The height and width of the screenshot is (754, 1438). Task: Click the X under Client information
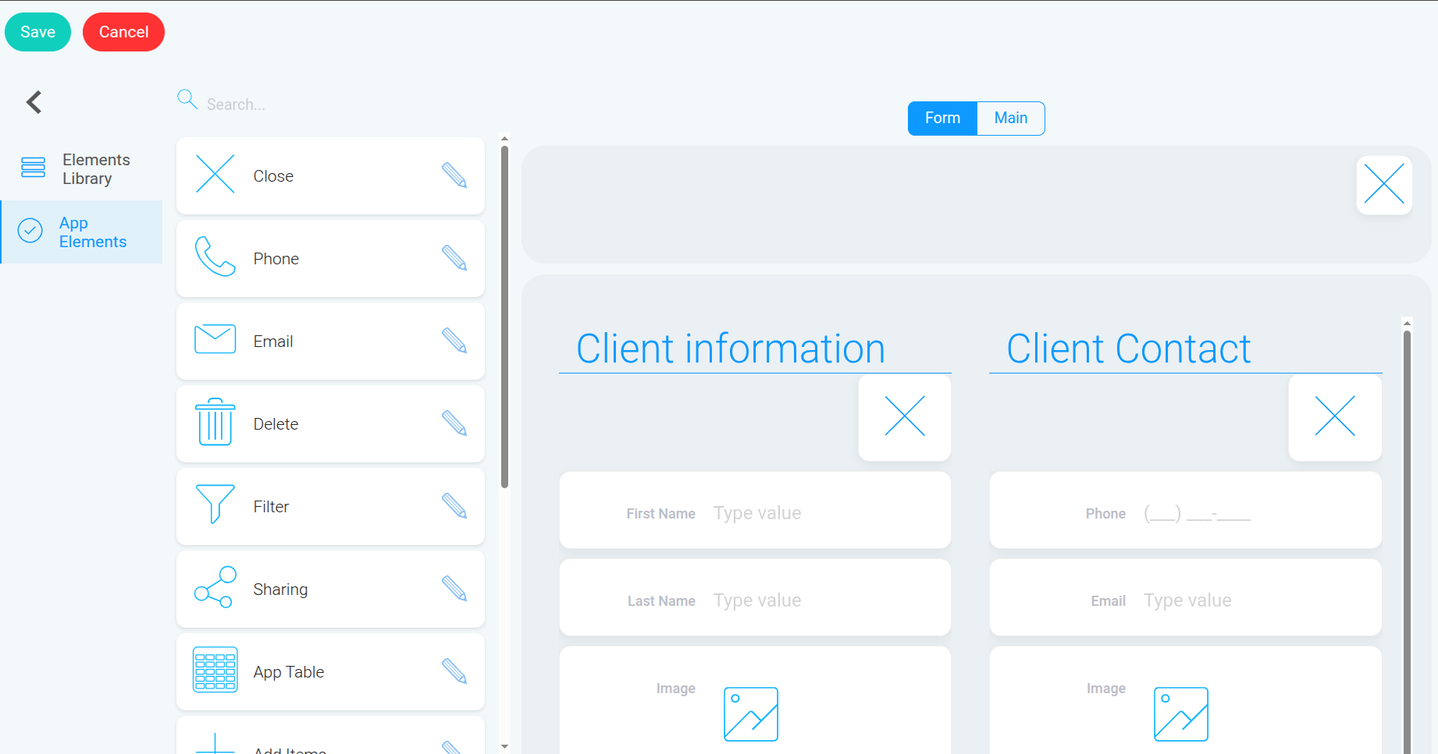905,416
